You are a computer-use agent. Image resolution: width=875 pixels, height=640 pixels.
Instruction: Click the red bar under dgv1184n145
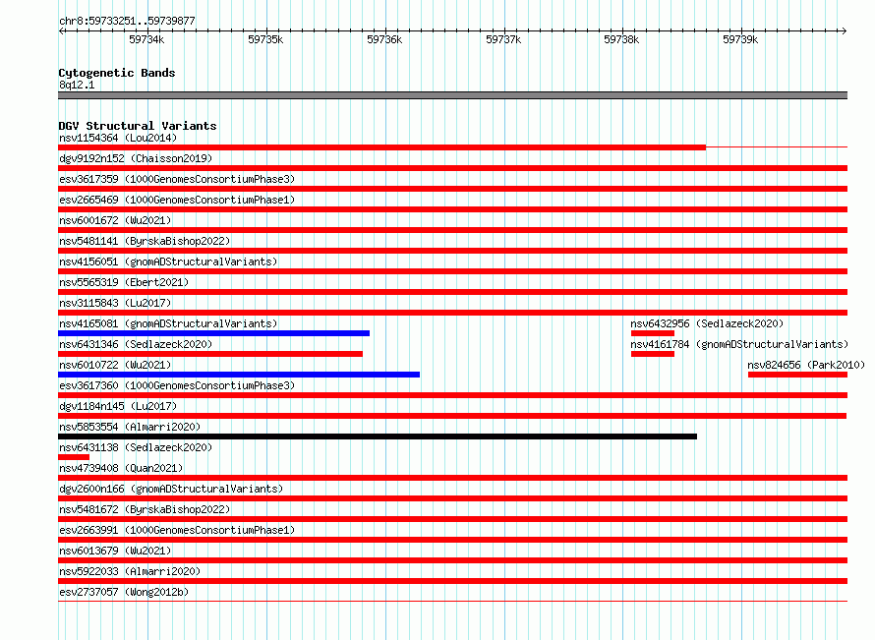[x=452, y=416]
